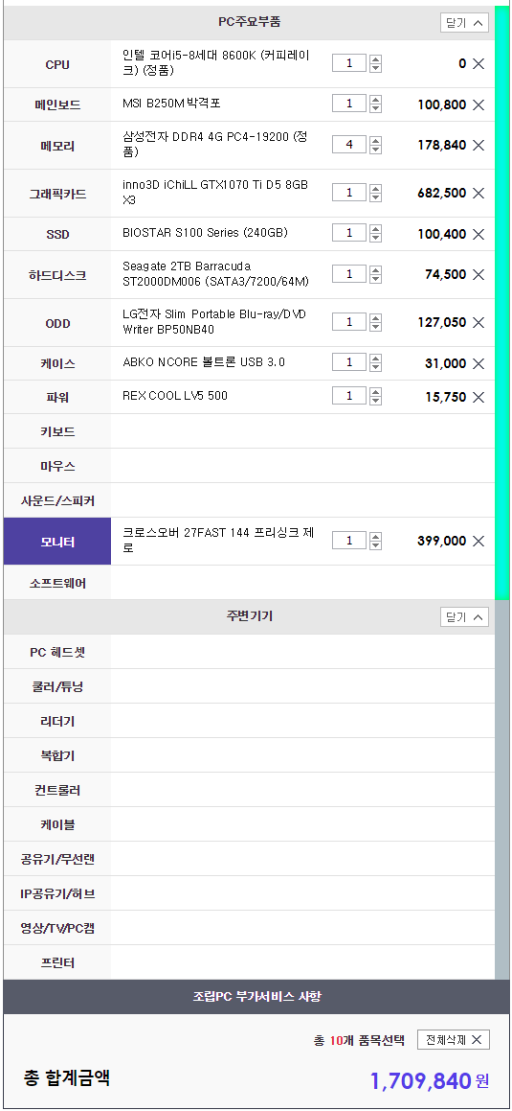
Task: Remove the CPU item with its X icon
Action: (x=479, y=64)
